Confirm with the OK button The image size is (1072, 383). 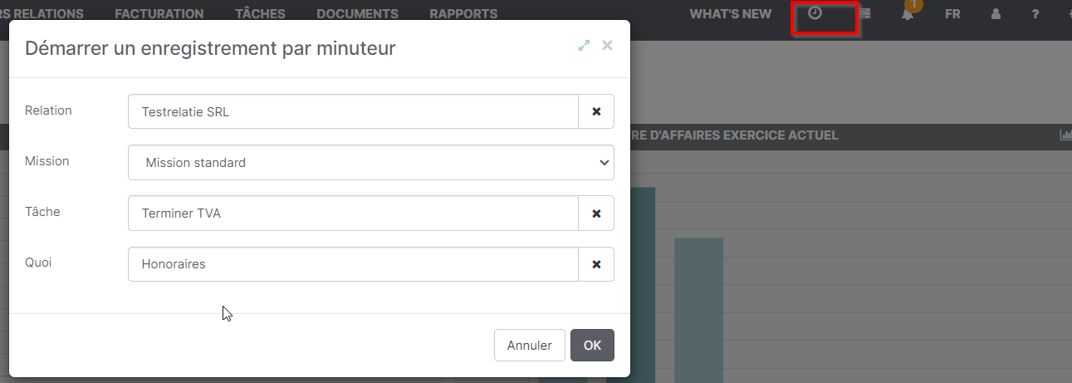[x=592, y=346]
